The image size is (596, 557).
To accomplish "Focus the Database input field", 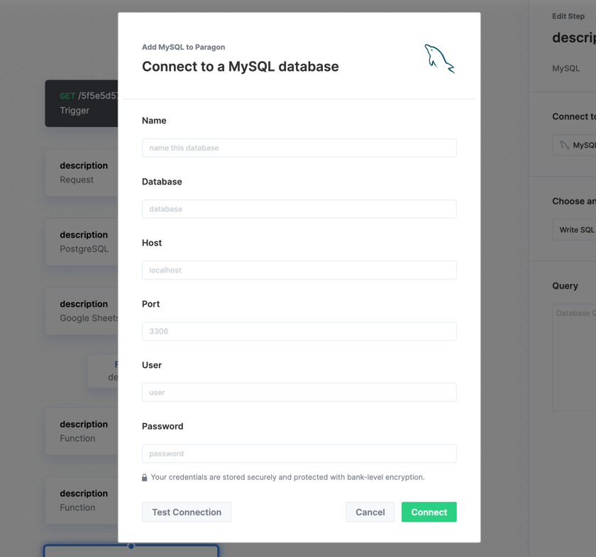I will pos(299,209).
